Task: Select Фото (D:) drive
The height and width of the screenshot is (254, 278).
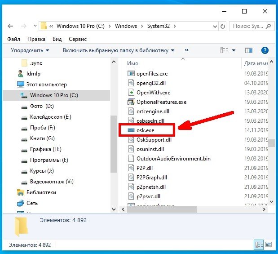Action: click(x=37, y=106)
